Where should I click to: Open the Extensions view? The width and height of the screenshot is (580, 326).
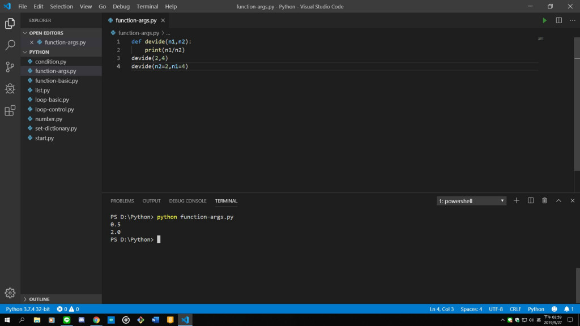click(x=10, y=110)
